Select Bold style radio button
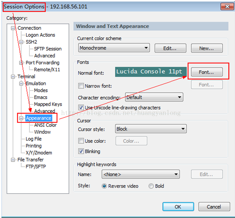Screen dimensions: 235x218 point(151,186)
